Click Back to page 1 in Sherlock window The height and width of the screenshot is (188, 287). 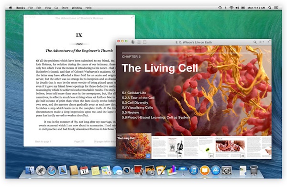tap(43, 142)
